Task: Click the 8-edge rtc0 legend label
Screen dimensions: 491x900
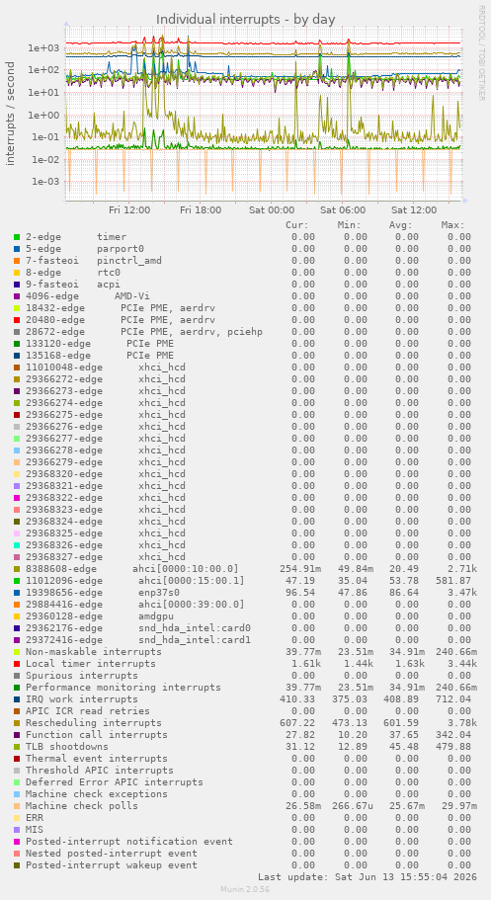Action: (73, 273)
